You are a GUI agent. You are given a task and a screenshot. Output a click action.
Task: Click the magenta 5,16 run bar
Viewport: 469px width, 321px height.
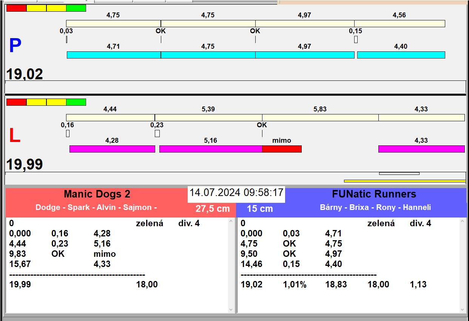[x=210, y=149]
